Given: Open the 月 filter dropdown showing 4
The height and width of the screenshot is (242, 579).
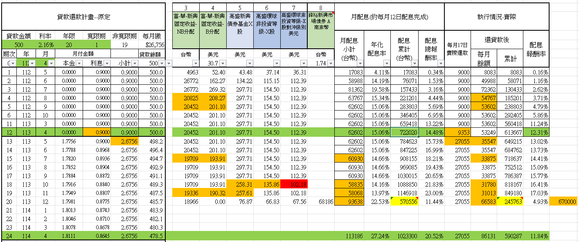Looking at the screenshot, I should click(52, 63).
